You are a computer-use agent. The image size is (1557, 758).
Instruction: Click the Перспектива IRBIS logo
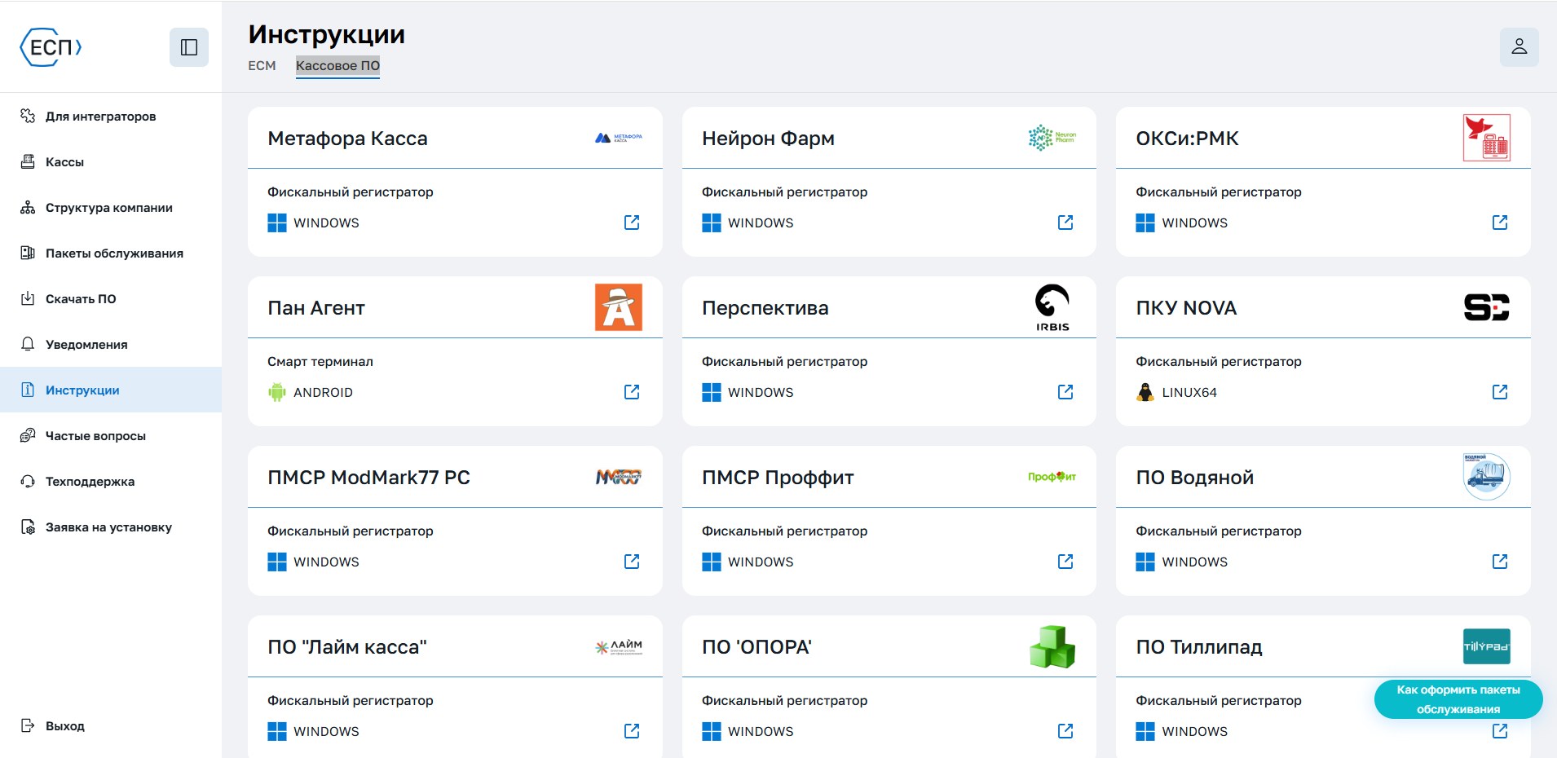(x=1052, y=307)
